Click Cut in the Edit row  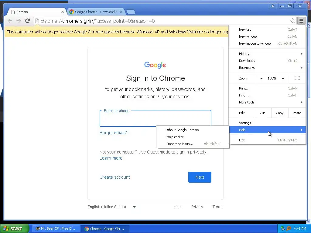[x=262, y=113]
